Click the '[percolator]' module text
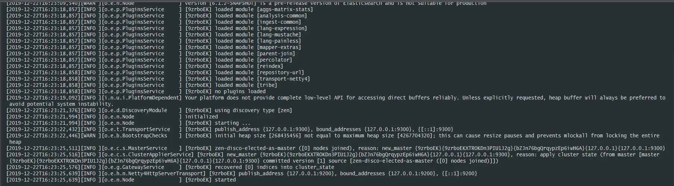Screen dimensions: 674x186 tap(275, 60)
